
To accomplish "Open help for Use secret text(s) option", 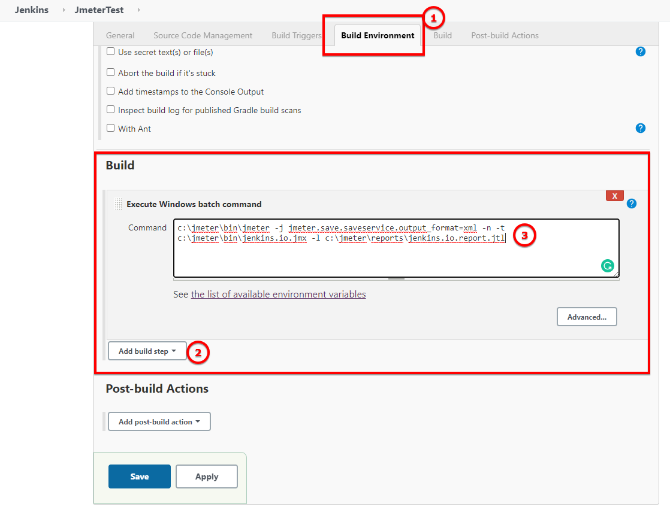I will pyautogui.click(x=641, y=51).
